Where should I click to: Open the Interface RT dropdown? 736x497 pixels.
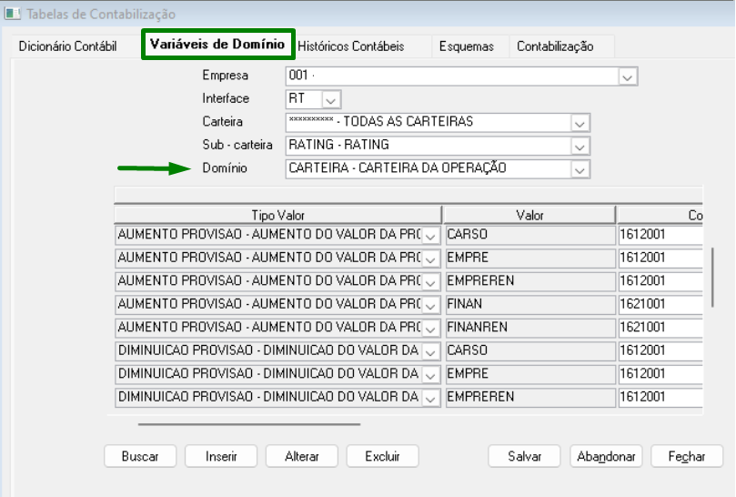coord(331,99)
